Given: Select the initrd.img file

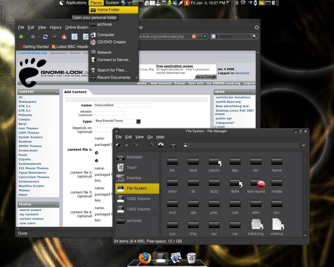Looking at the screenshot, I should [x=256, y=227].
